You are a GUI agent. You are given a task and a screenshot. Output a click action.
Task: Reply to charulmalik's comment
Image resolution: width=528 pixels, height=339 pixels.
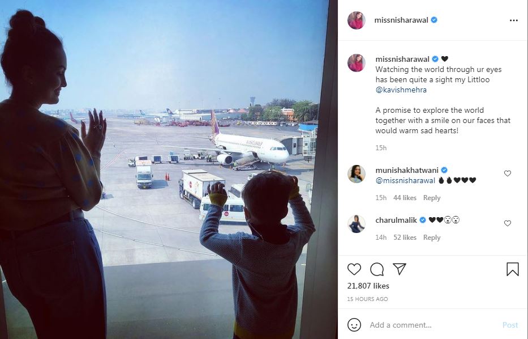coord(432,238)
